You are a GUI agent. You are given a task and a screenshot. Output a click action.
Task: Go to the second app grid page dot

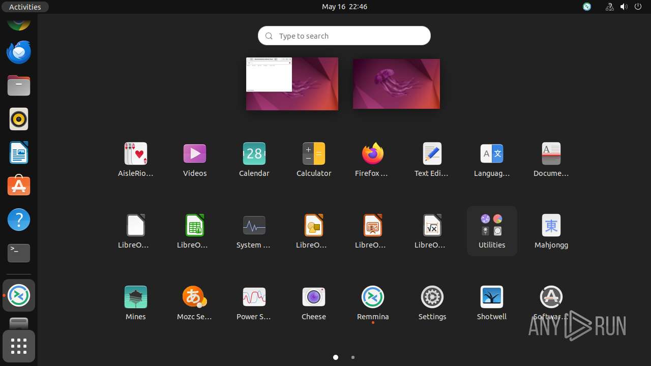pos(353,357)
